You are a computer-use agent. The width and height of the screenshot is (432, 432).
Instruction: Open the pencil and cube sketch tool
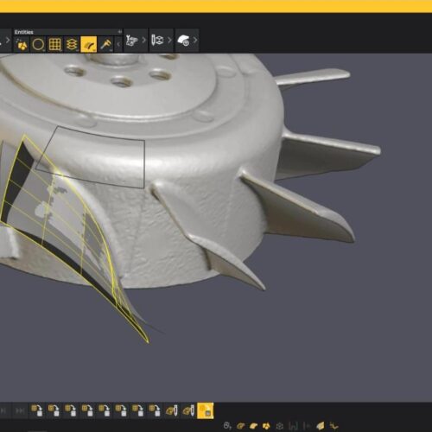click(x=157, y=40)
